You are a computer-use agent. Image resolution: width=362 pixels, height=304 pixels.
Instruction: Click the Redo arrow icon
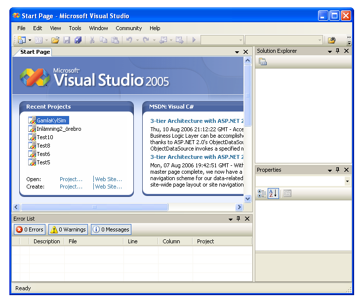(146, 40)
